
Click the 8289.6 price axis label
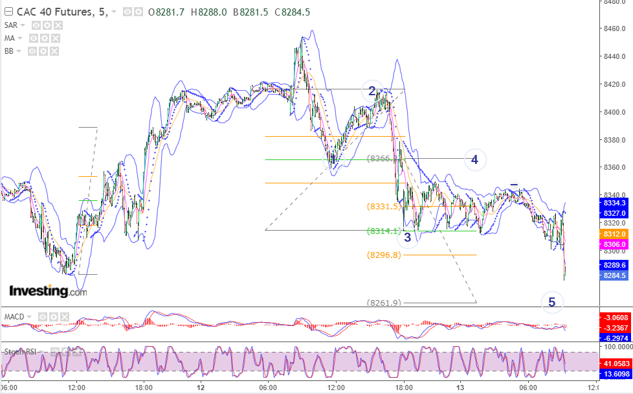pos(614,265)
